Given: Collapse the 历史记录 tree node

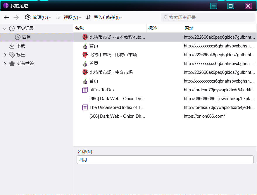Looking at the screenshot, I should [5, 29].
